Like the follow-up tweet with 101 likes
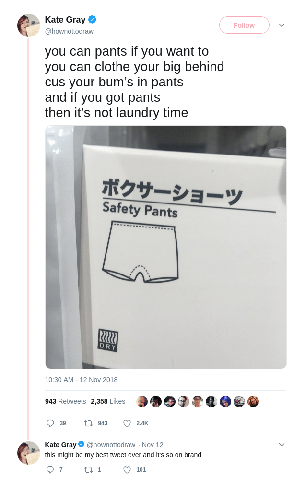 pyautogui.click(x=127, y=470)
